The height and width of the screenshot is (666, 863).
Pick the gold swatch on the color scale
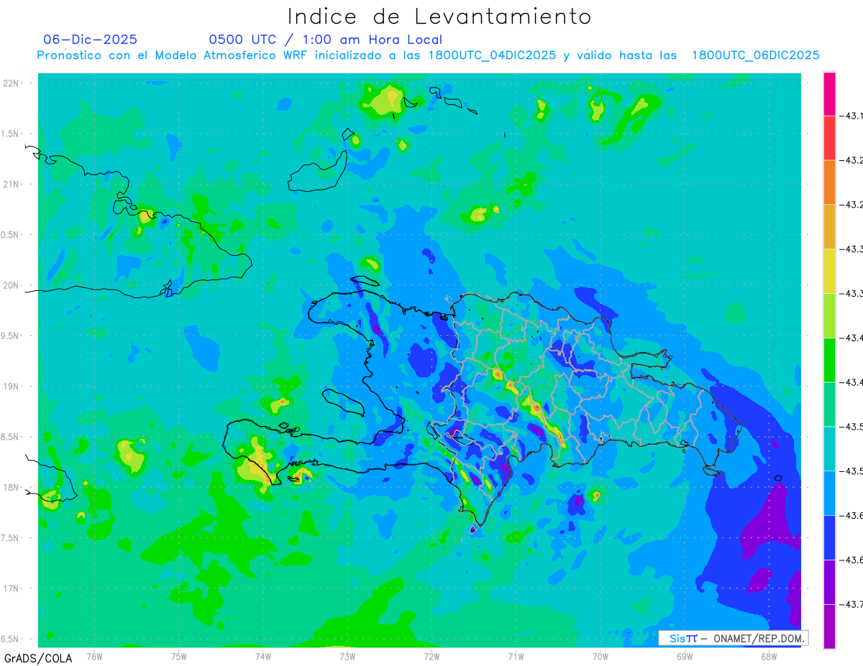829,226
